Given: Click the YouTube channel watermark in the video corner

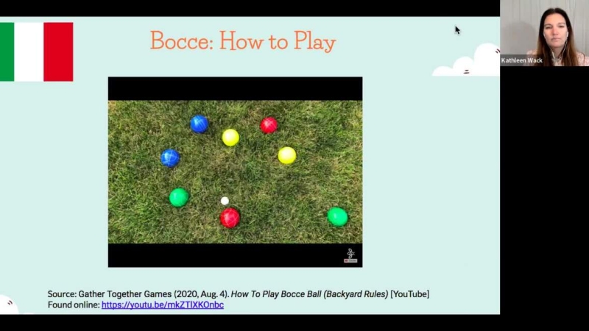Looking at the screenshot, I should (350, 255).
